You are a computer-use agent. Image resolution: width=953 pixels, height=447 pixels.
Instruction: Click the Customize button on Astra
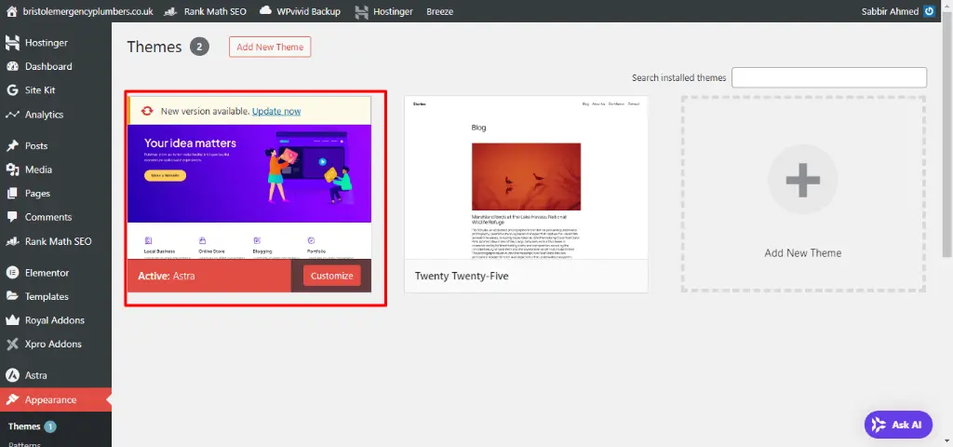[x=332, y=276]
